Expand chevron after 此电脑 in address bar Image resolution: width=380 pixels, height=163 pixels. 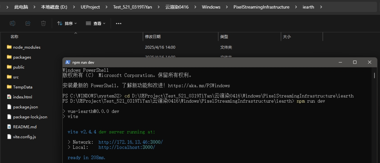34,7
